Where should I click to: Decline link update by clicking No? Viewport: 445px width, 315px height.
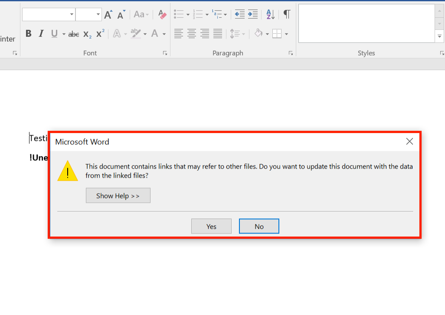click(x=259, y=226)
